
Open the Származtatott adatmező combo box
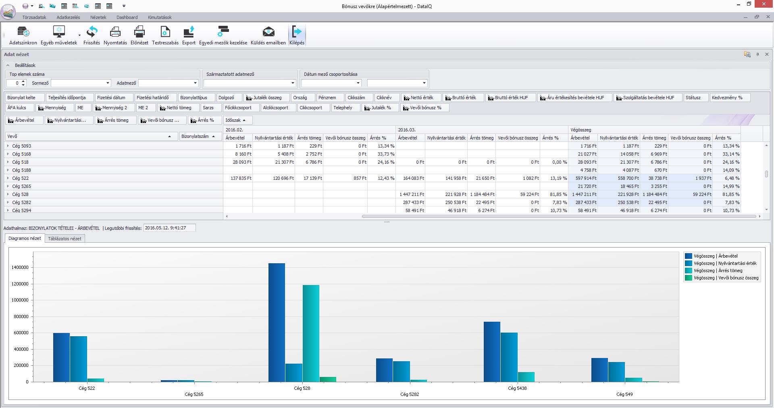pyautogui.click(x=293, y=83)
